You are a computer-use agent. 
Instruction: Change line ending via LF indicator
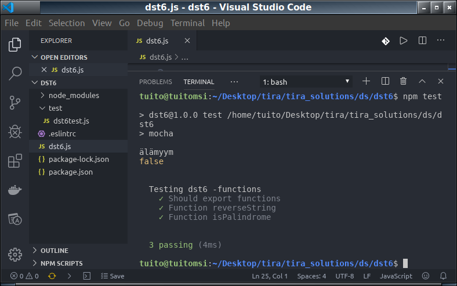[x=367, y=276]
